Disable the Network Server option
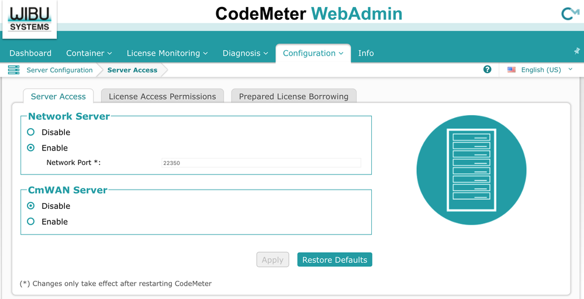The width and height of the screenshot is (584, 299). click(31, 132)
